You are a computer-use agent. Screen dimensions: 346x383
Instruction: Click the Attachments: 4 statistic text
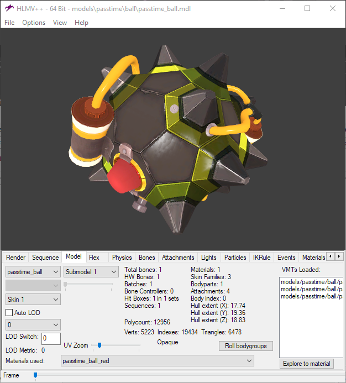(210, 291)
